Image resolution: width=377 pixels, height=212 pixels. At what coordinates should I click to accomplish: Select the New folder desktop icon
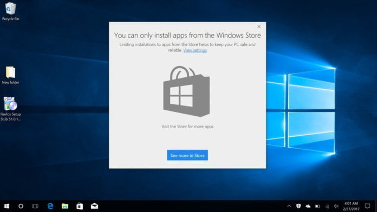coord(10,75)
